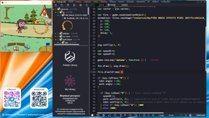Click the fire ring image preview thumbnail
This screenshot has height=118, width=209.
click(x=67, y=26)
